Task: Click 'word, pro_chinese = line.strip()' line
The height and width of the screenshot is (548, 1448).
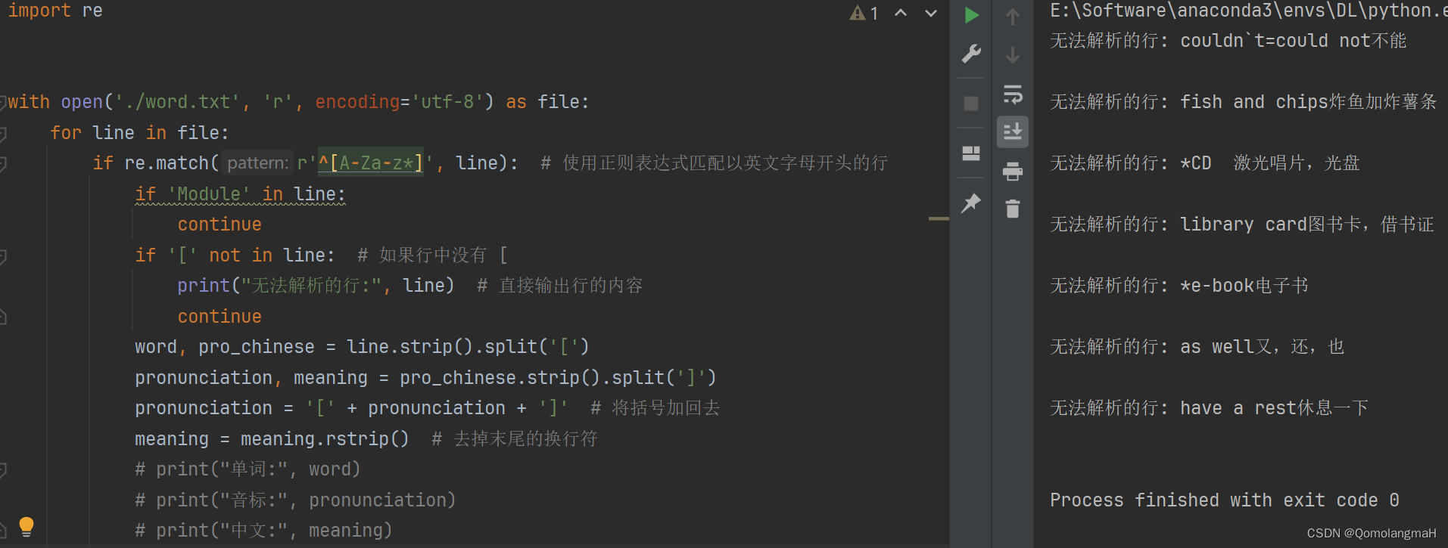Action: (x=362, y=347)
